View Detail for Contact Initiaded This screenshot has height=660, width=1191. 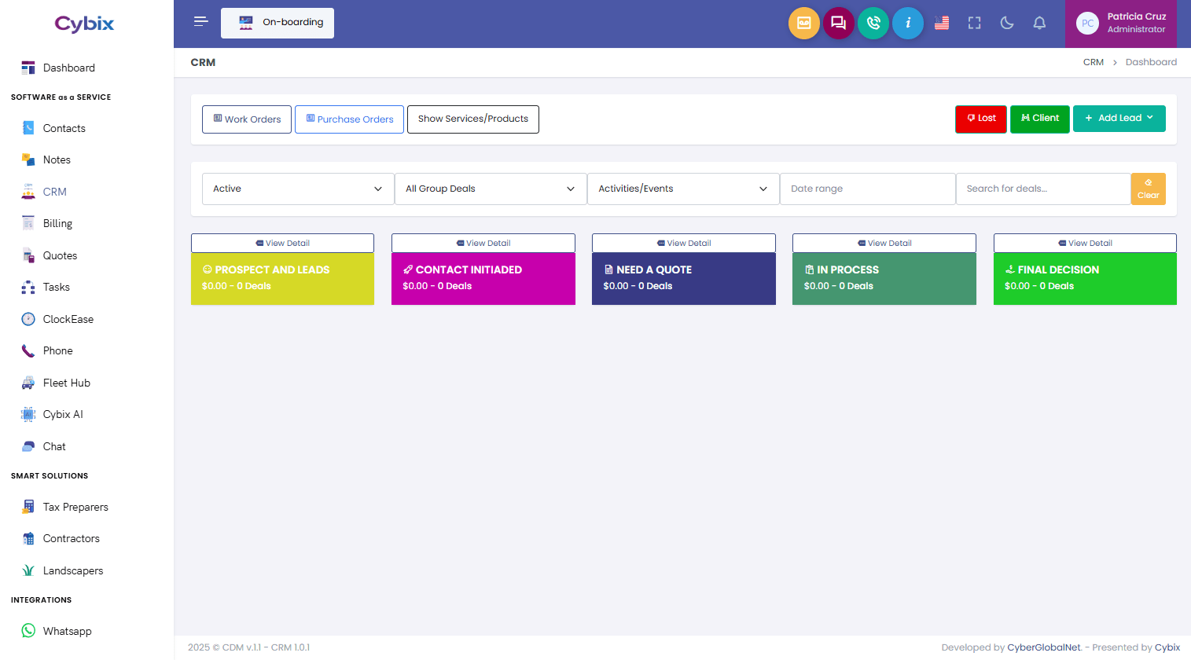[x=483, y=243]
